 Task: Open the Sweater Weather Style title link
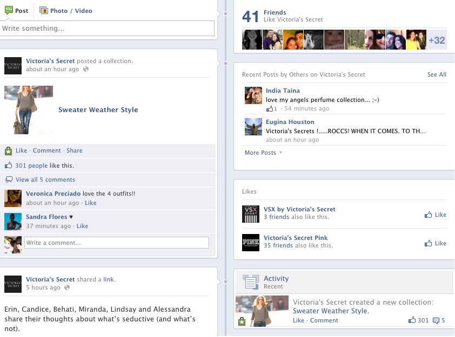(98, 110)
